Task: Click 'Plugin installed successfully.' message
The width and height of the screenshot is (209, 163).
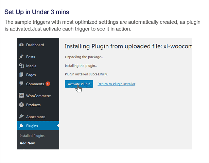Action: tap(86, 74)
